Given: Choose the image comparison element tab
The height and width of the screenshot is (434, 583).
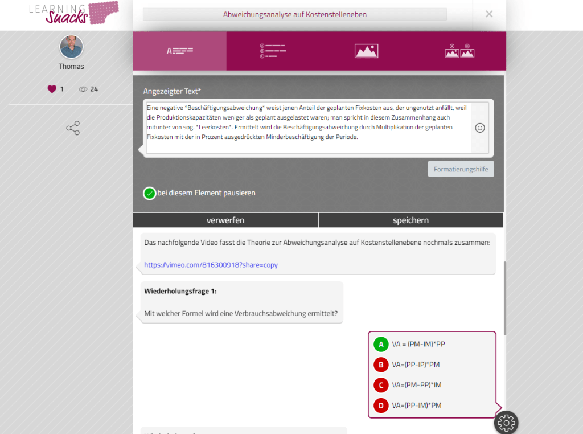Looking at the screenshot, I should 459,51.
